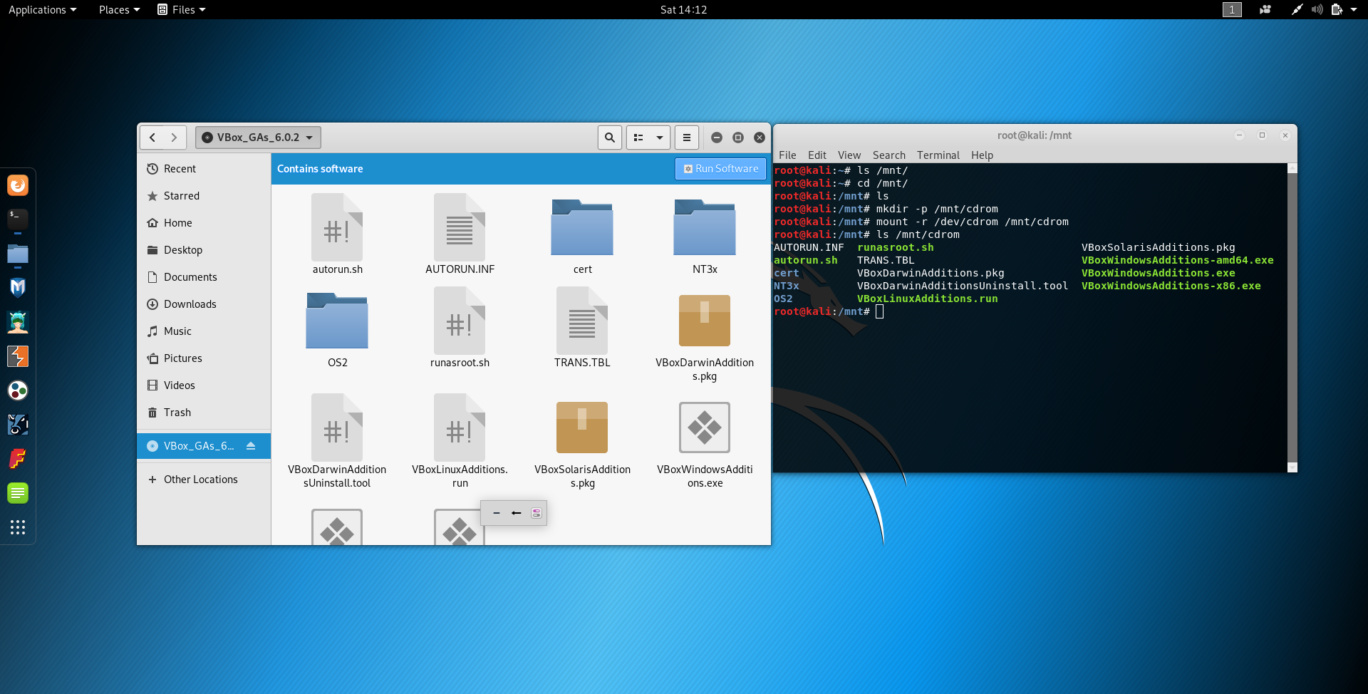
Task: Launch Metasploit Framework from the dock
Action: coord(18,287)
